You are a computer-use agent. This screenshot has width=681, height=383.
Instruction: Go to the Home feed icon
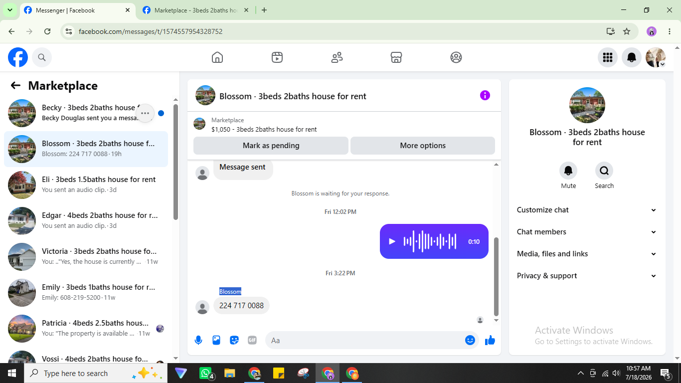(217, 57)
